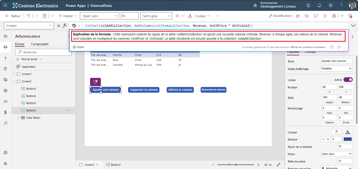Switch to the Avancé(e) tab
Image resolution: width=358 pixels, height=169 pixels.
[310, 52]
